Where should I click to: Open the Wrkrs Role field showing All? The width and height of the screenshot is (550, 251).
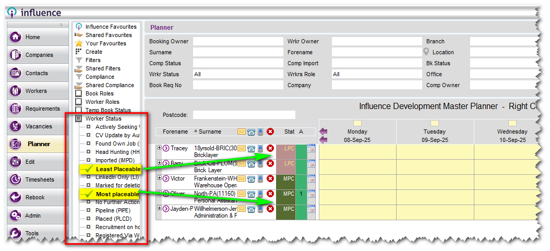click(377, 74)
